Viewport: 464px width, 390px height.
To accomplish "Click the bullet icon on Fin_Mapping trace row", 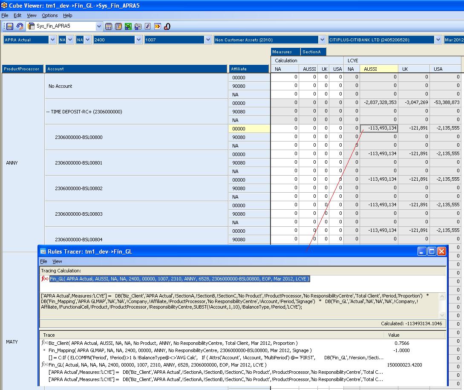I will click(x=45, y=350).
